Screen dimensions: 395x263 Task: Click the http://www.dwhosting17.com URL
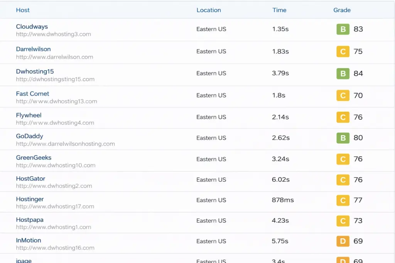coord(55,207)
